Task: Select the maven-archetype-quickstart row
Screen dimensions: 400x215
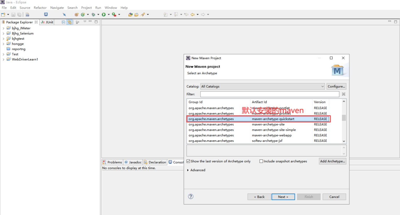Action: (x=258, y=119)
